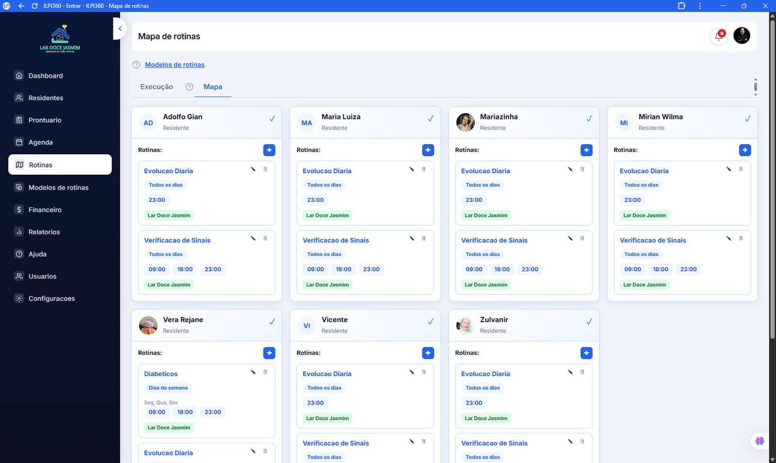Viewport: 776px width, 463px height.
Task: Click Mariazinha's profile photo
Action: [x=466, y=122]
